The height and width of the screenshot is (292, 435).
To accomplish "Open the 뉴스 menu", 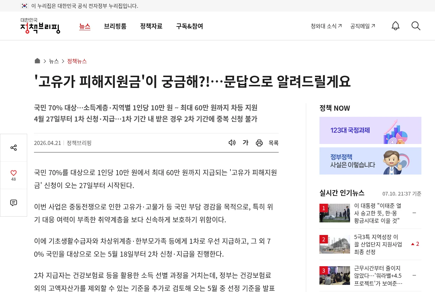I will tap(85, 26).
